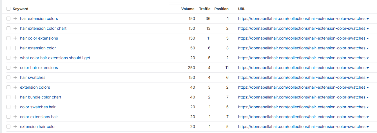Select all keywords with header checkbox

pos(8,9)
